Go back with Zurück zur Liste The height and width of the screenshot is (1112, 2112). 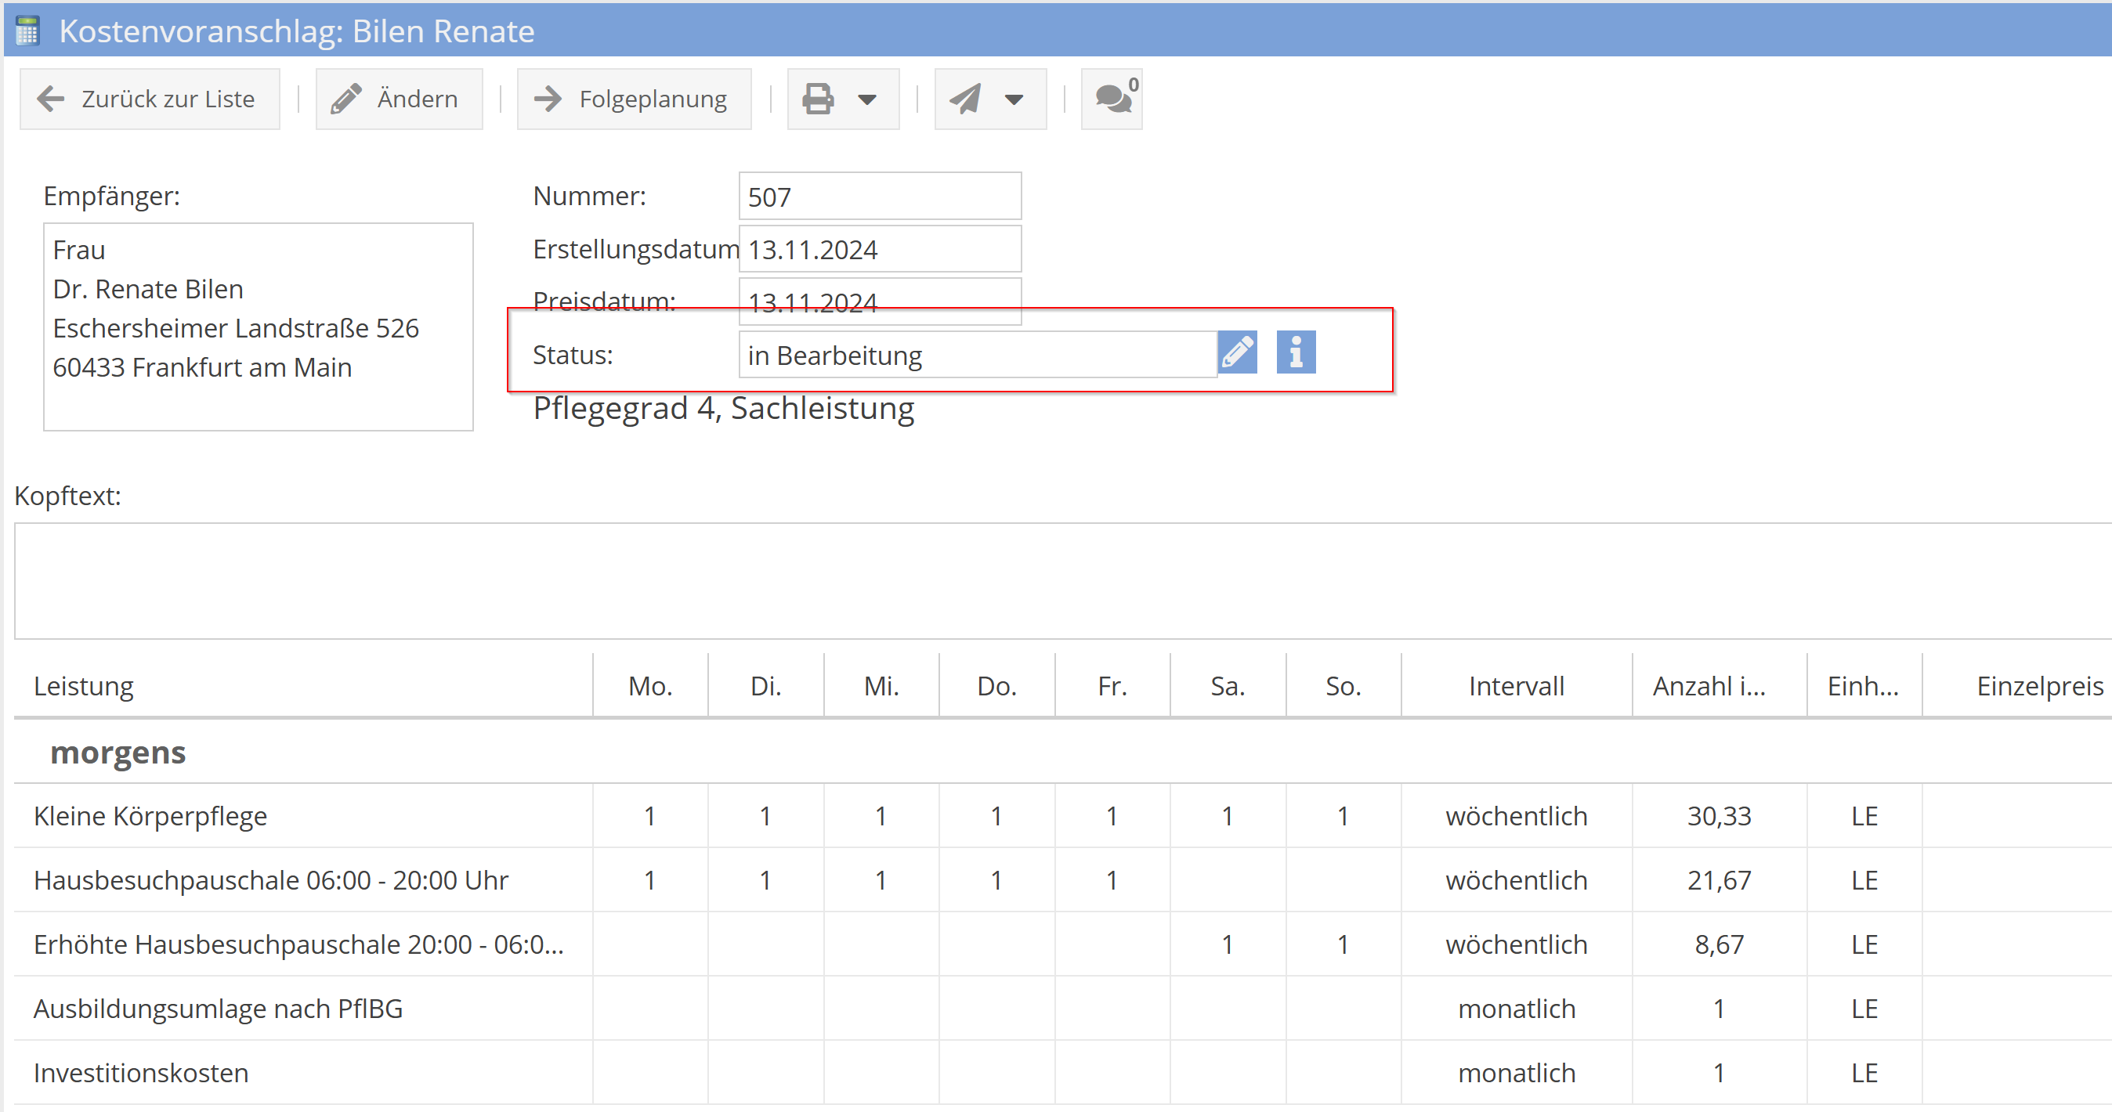coord(149,99)
